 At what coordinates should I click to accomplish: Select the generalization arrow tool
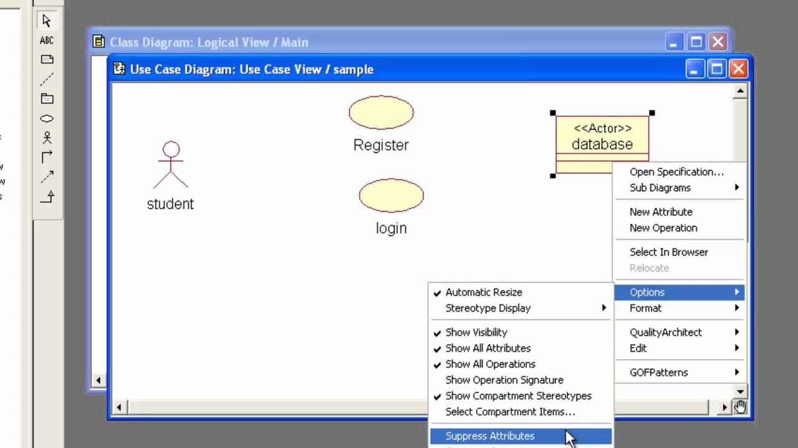[47, 197]
